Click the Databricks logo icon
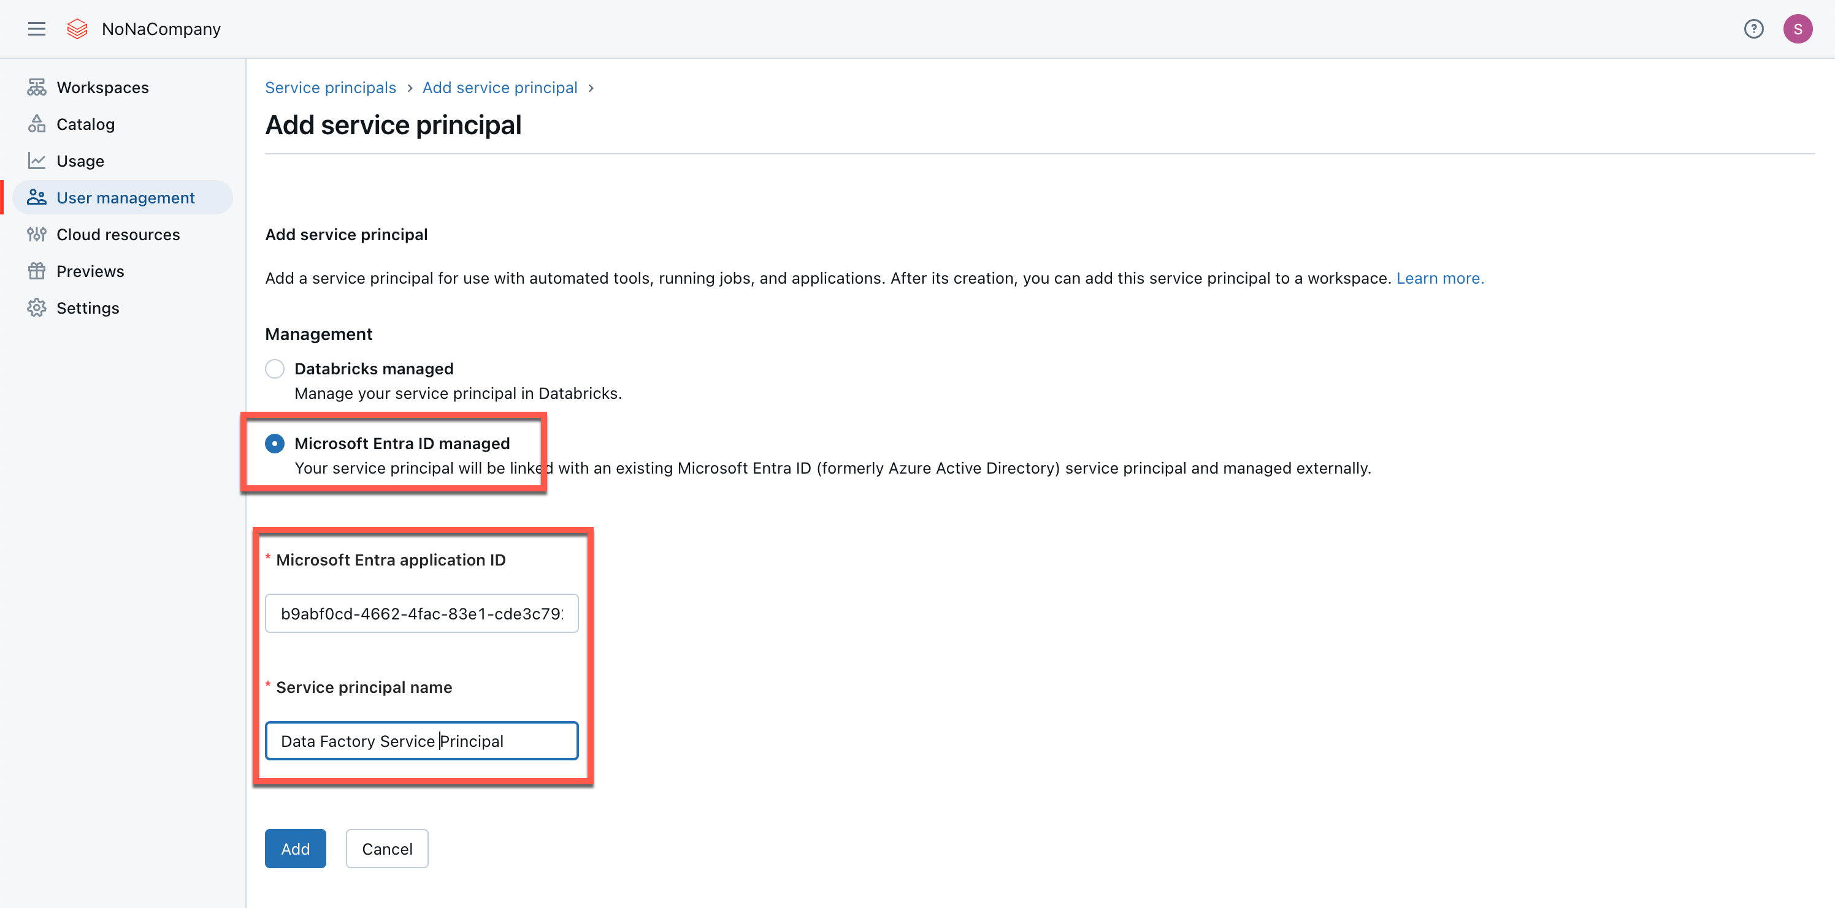The width and height of the screenshot is (1835, 908). 77,28
